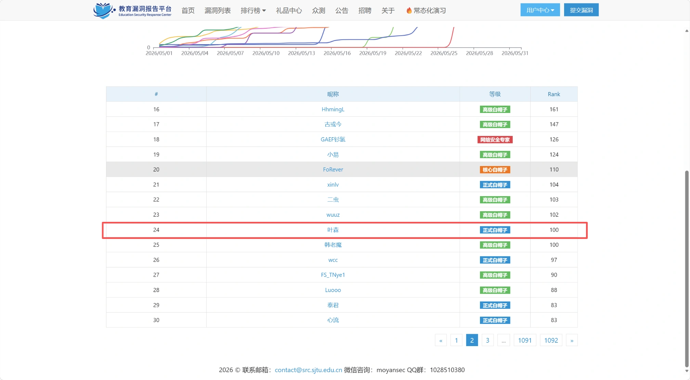Click the contact@src.sjtu.edu.cn email link
Viewport: 690px width, 380px height.
pos(308,370)
